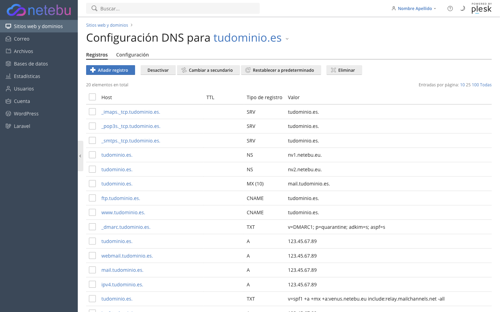Switch to the Registros tab

(97, 55)
